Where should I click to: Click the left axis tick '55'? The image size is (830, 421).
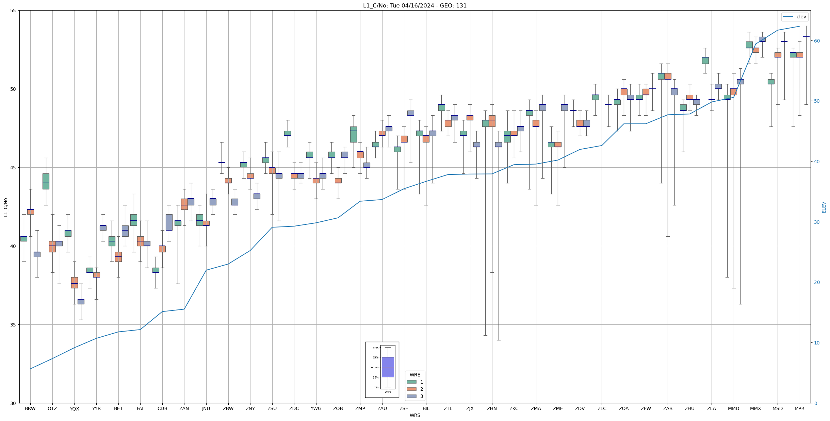13,11
